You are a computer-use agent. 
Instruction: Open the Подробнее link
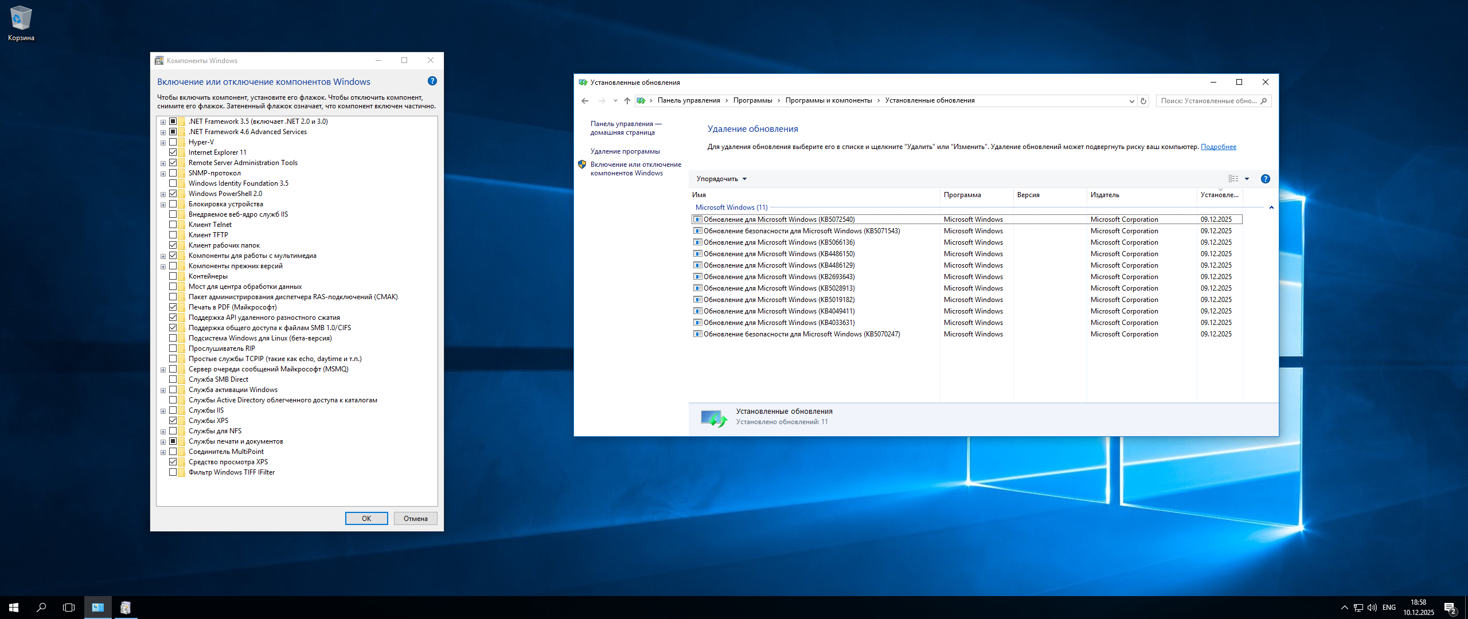pyautogui.click(x=1218, y=147)
